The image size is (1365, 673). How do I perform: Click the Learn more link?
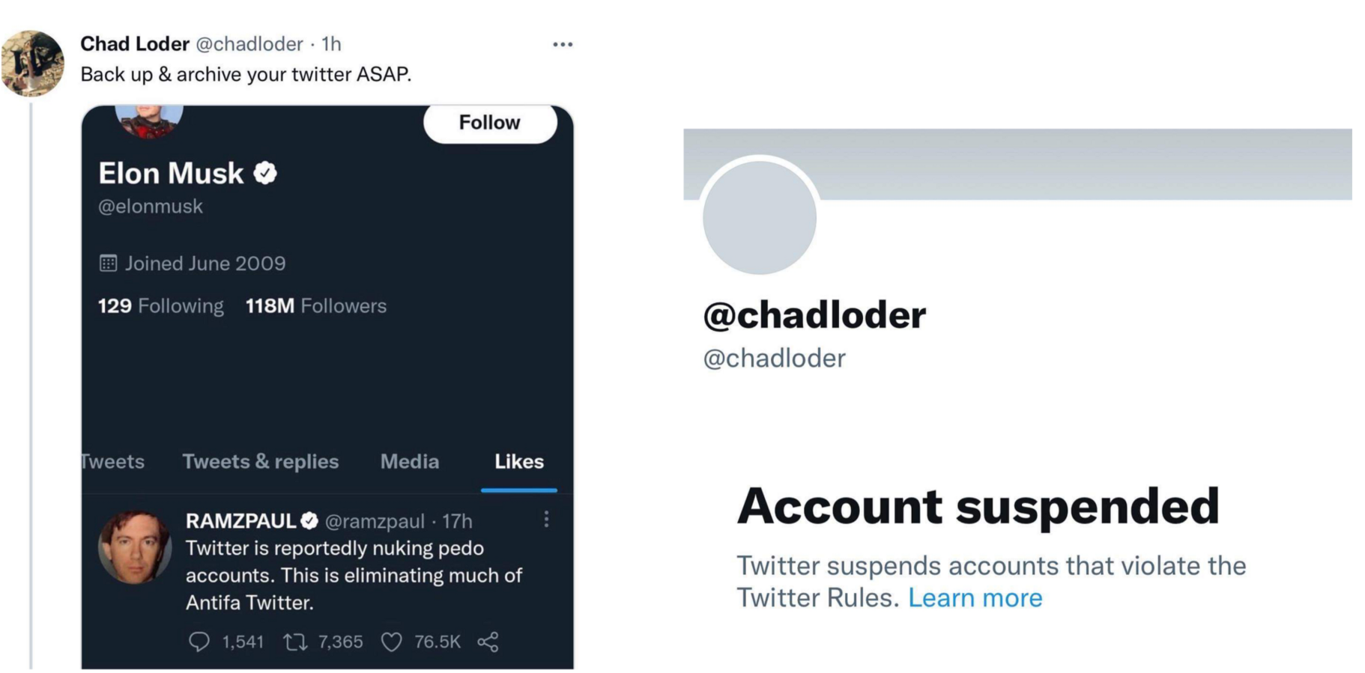coord(975,598)
